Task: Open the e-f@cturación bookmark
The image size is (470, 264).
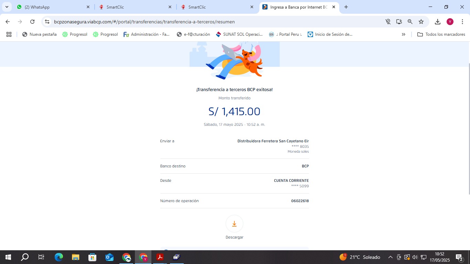Action: coord(193,34)
